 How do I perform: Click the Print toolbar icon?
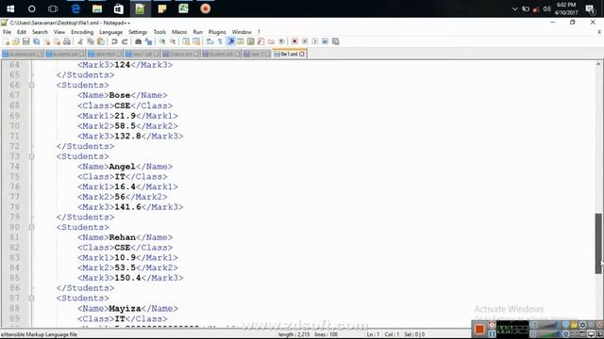(x=67, y=41)
